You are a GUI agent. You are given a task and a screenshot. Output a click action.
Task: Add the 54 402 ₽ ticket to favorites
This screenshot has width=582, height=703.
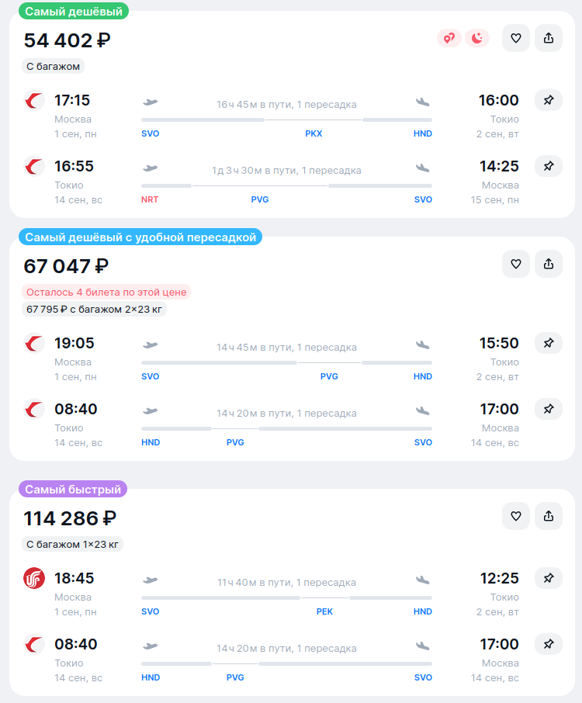pos(515,38)
